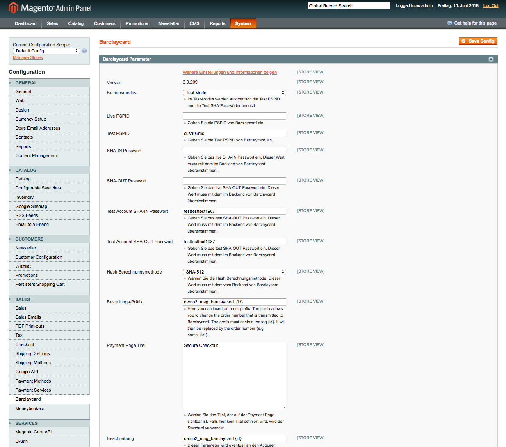506x447 pixels.
Task: Collapse the SALES sidebar group
Action: click(49, 299)
